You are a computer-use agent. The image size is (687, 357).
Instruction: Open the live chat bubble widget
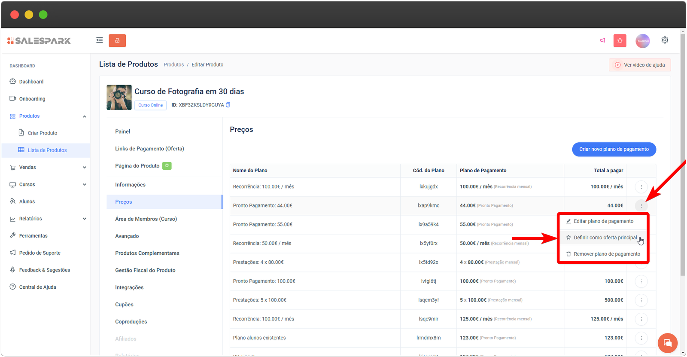667,343
